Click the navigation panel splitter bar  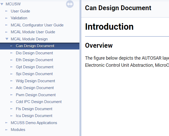[80, 68]
